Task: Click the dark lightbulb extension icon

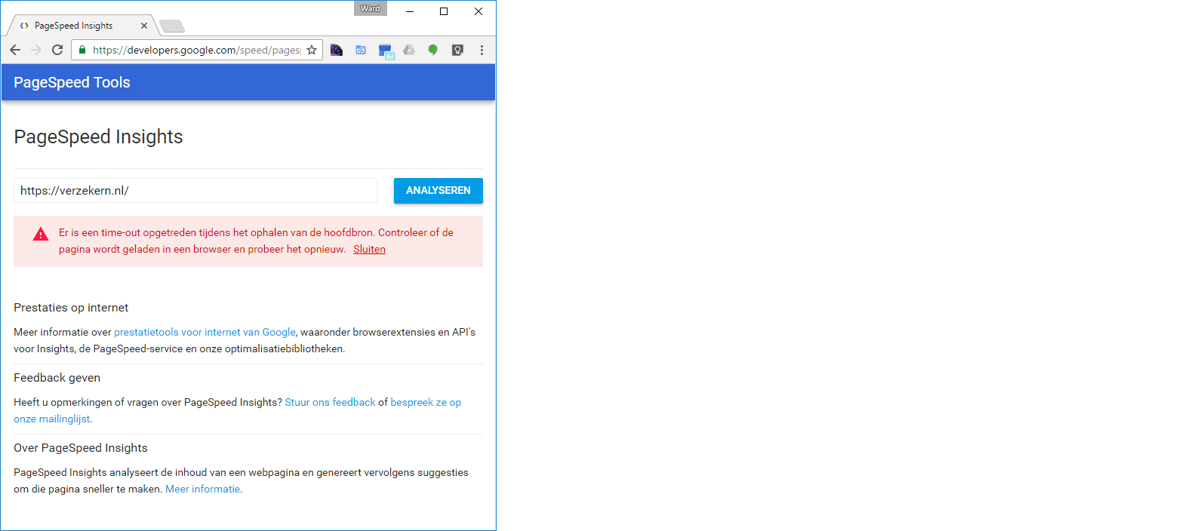Action: tap(457, 50)
